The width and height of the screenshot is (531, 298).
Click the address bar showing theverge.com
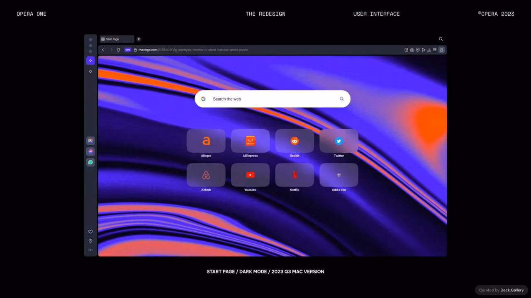193,50
